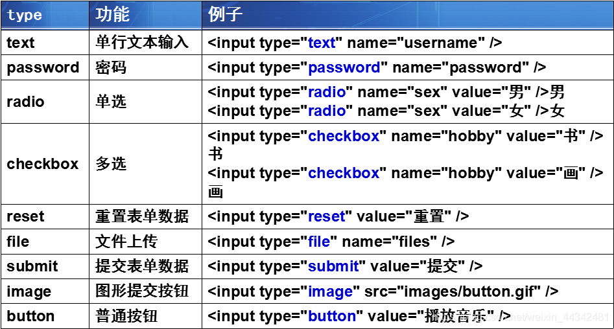Image resolution: width=614 pixels, height=329 pixels.
Task: Select the 'submit' type cell
Action: pyautogui.click(x=45, y=266)
